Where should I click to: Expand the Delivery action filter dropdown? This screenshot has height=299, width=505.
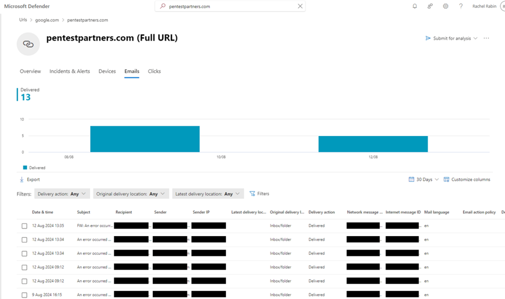[62, 194]
